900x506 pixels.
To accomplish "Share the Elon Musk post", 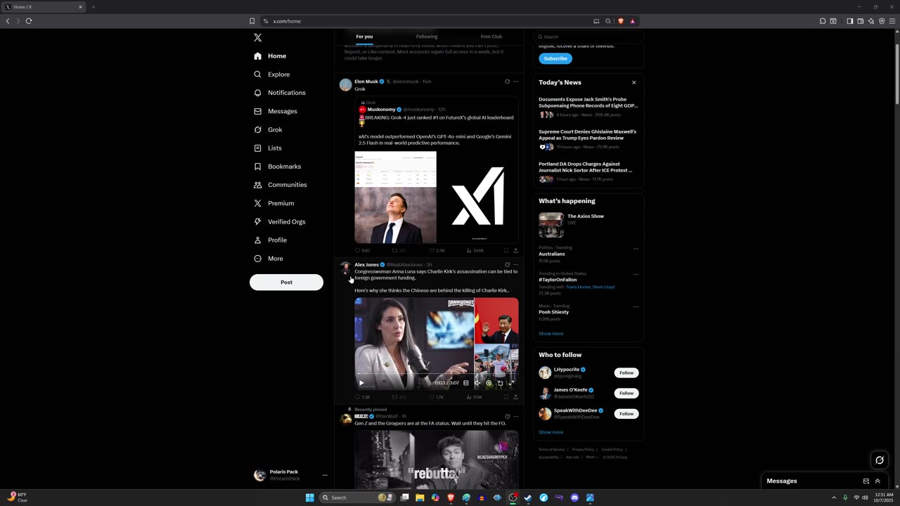I will coord(515,250).
